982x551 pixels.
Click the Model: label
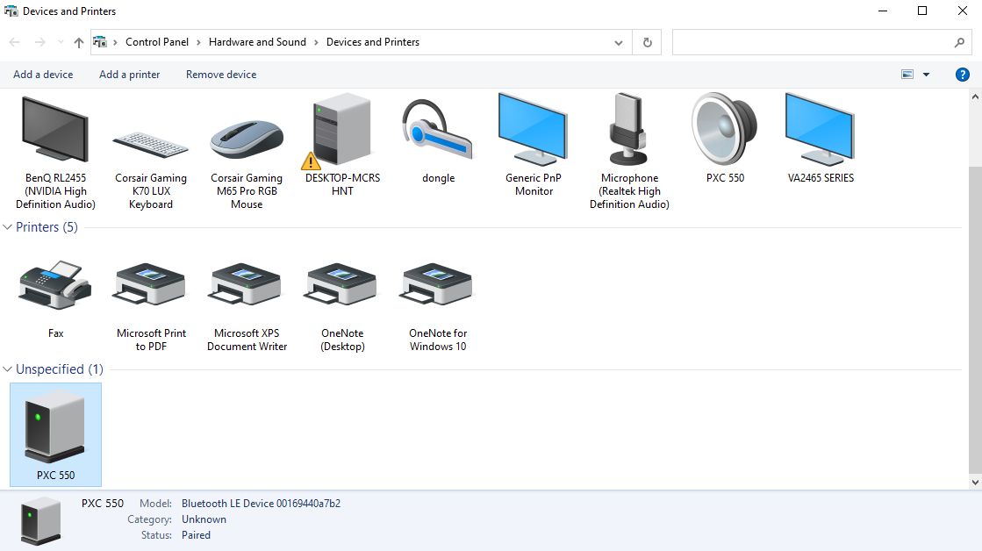[x=155, y=504]
